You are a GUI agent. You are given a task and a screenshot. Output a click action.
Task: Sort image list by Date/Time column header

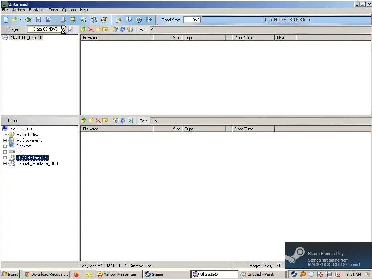click(253, 38)
